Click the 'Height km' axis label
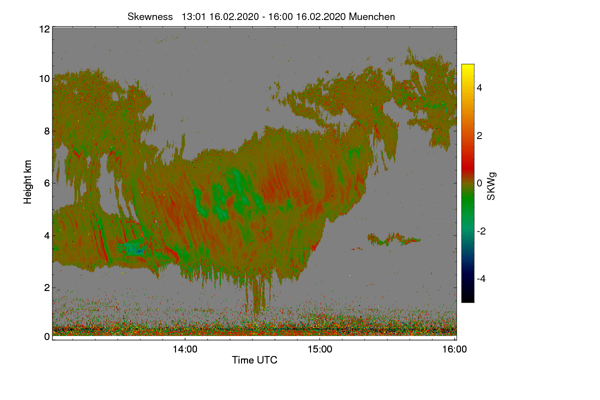 tap(27, 183)
